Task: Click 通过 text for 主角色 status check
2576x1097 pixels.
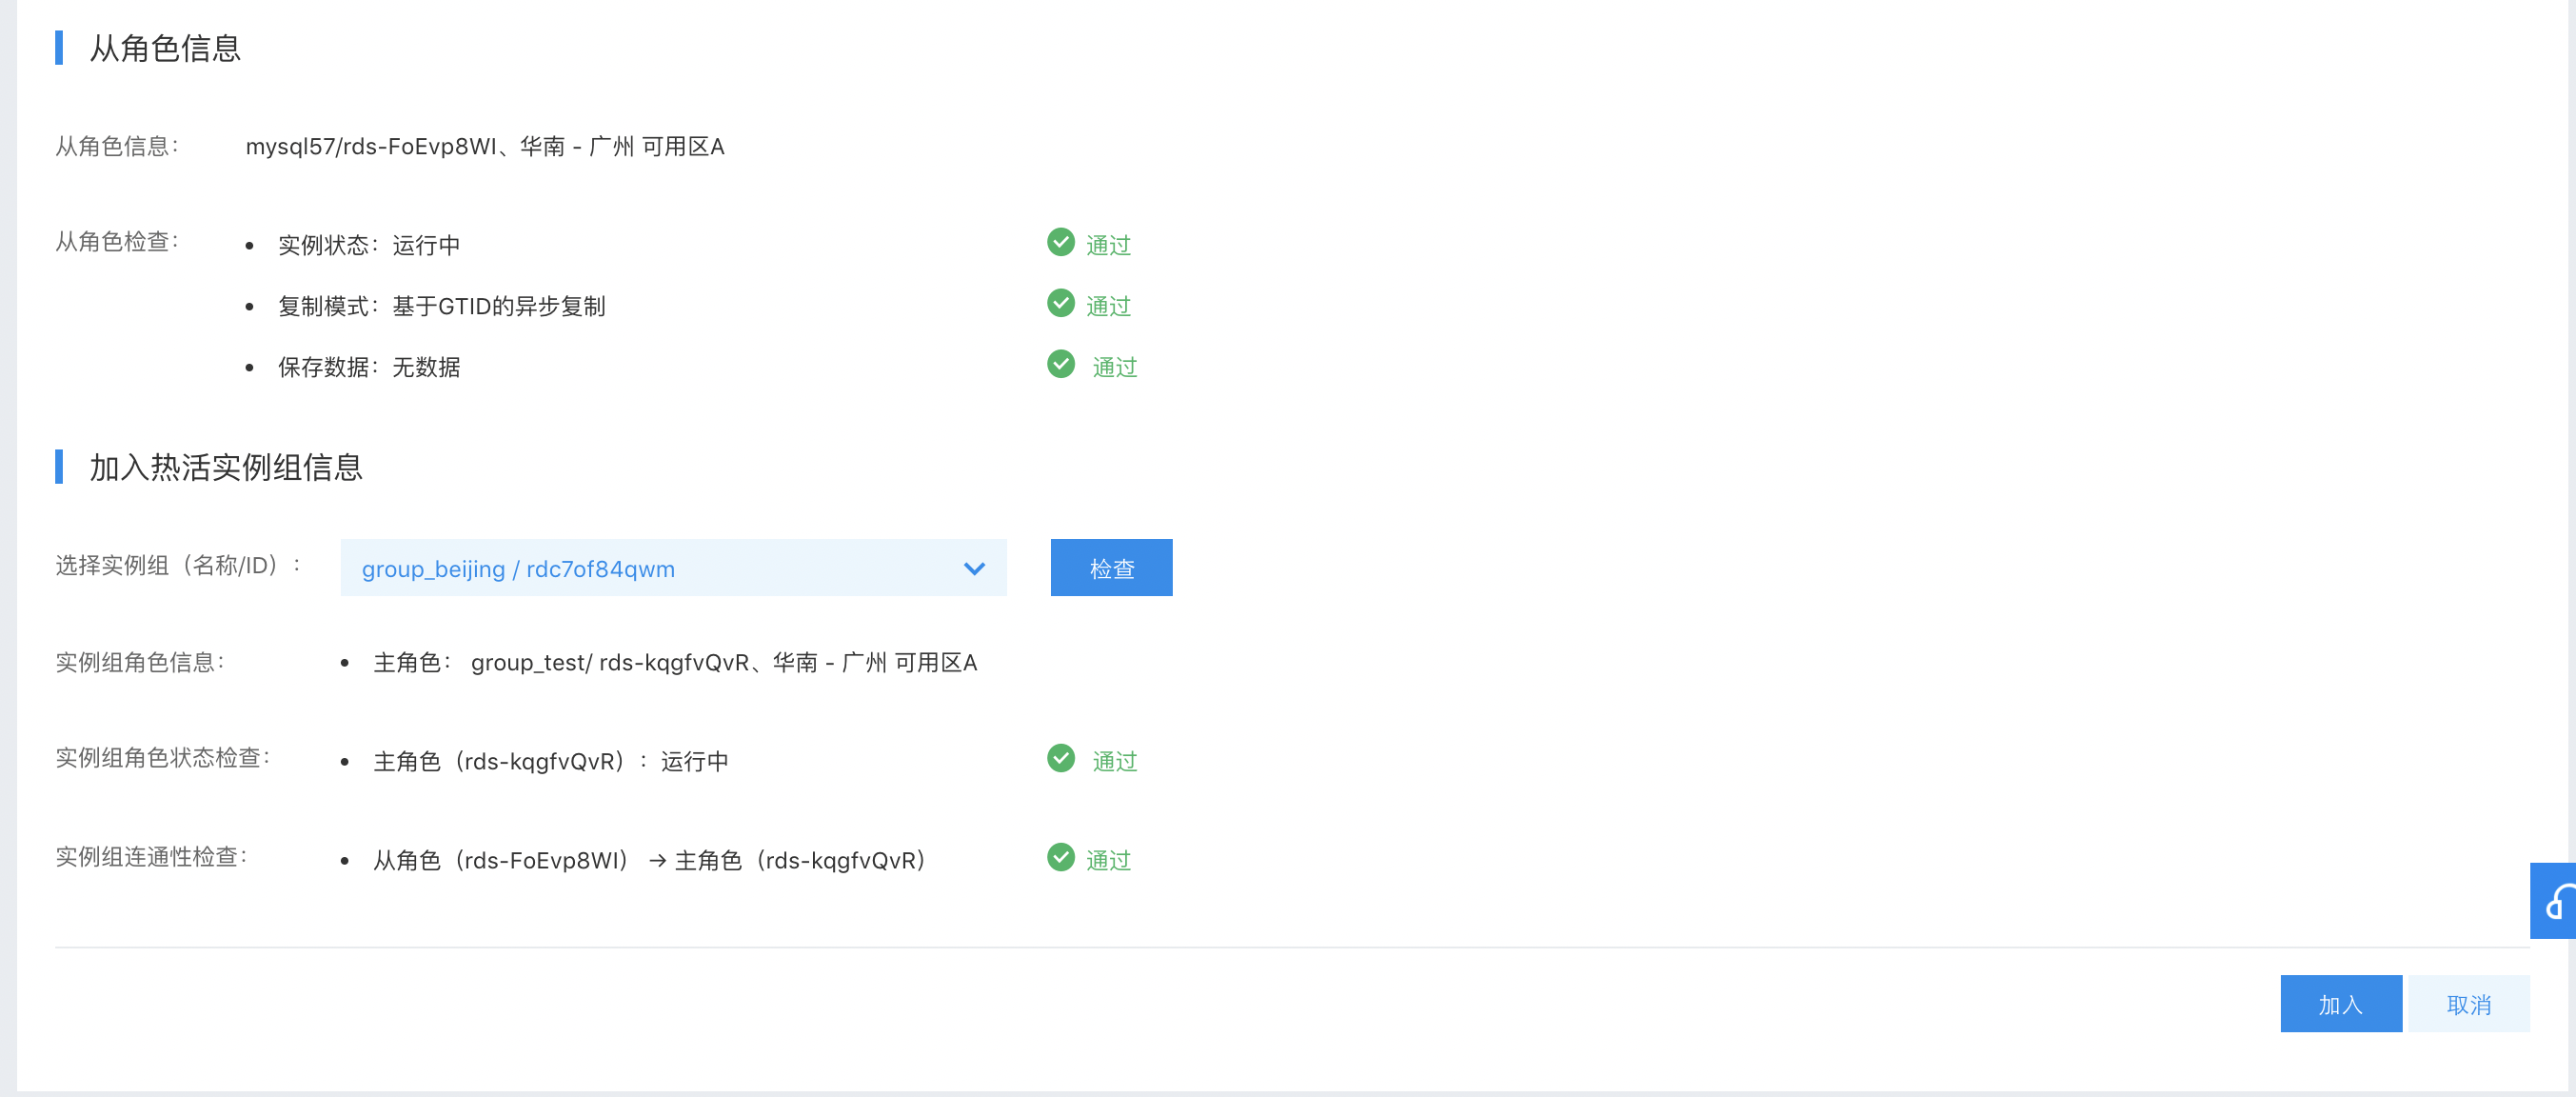Action: pyautogui.click(x=1114, y=761)
